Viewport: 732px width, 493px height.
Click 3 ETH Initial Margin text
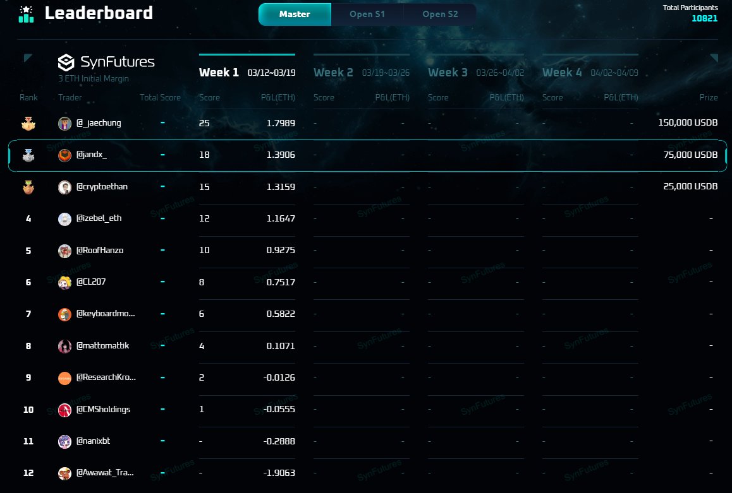coord(94,79)
